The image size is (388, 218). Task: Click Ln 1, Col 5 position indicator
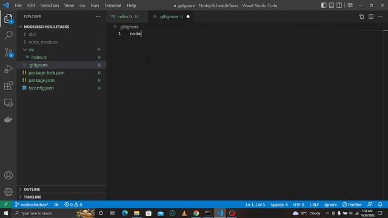(x=255, y=205)
